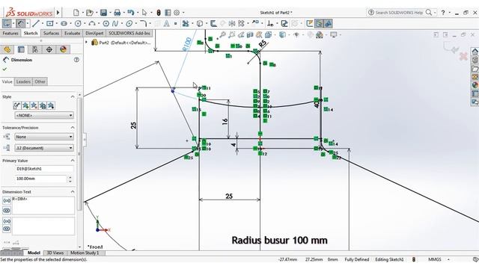The image size is (479, 269).
Task: Switch to the Surfaces tab
Action: click(x=51, y=33)
